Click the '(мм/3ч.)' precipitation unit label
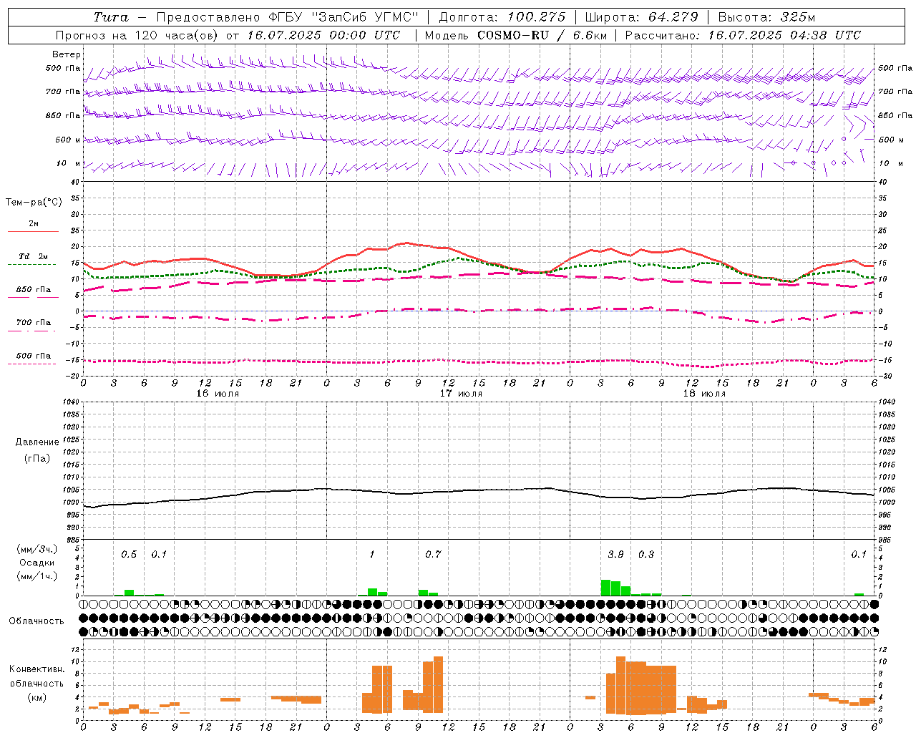 point(37,549)
